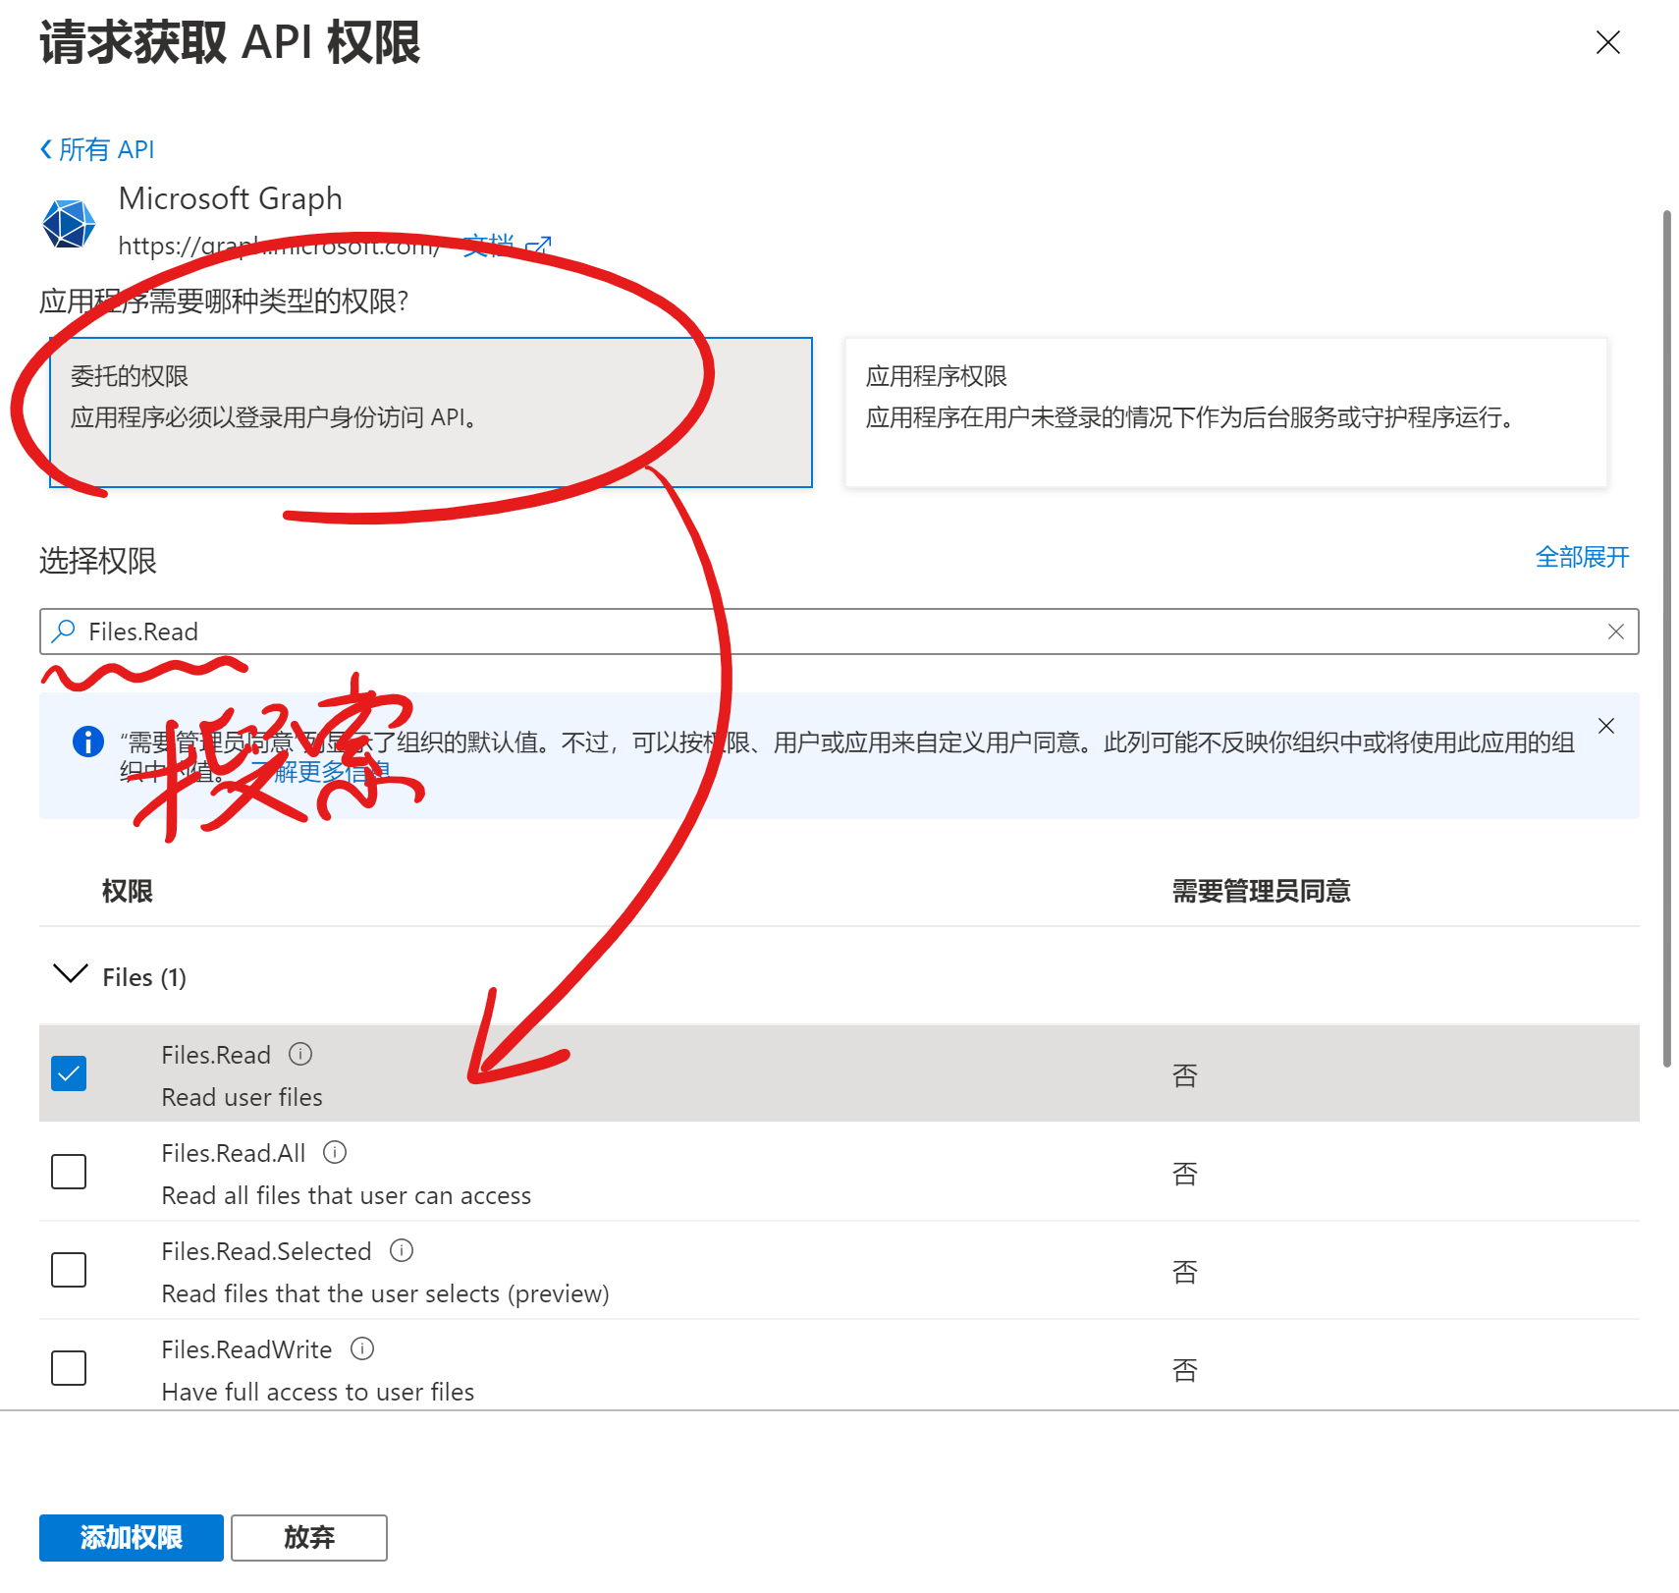Show info tooltip for Files.Read
This screenshot has width=1679, height=1593.
click(300, 1054)
